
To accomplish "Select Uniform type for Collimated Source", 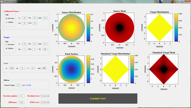I will [7, 22].
